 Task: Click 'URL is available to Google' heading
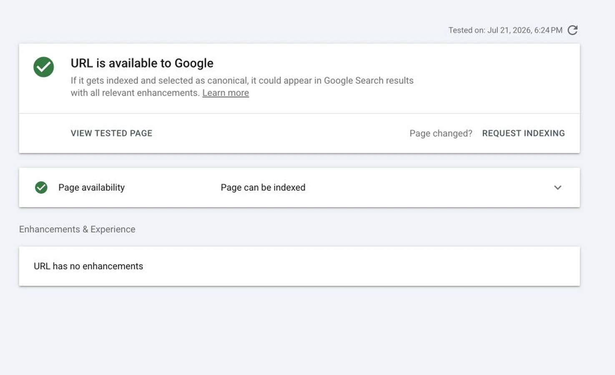click(x=142, y=63)
